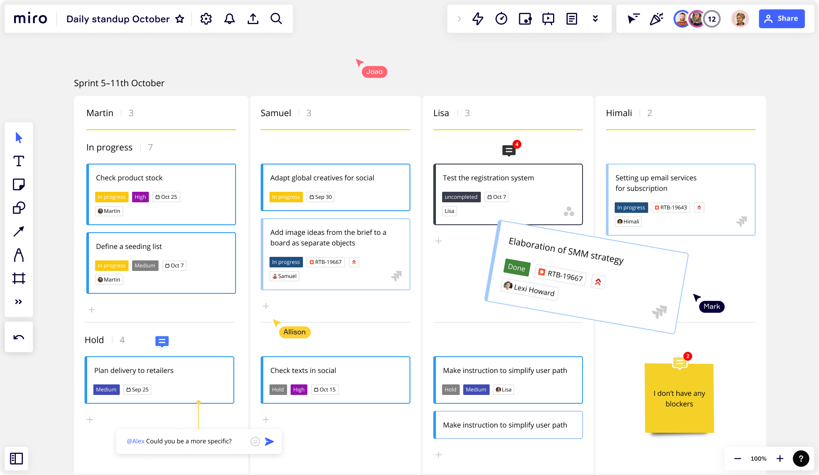
Task: Open board settings gear
Action: 206,18
